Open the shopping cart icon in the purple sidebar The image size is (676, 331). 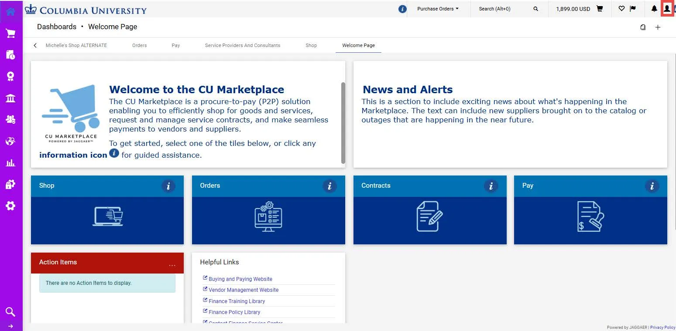tap(10, 34)
